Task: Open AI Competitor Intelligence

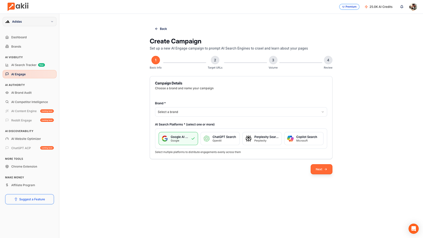Action: point(29,102)
